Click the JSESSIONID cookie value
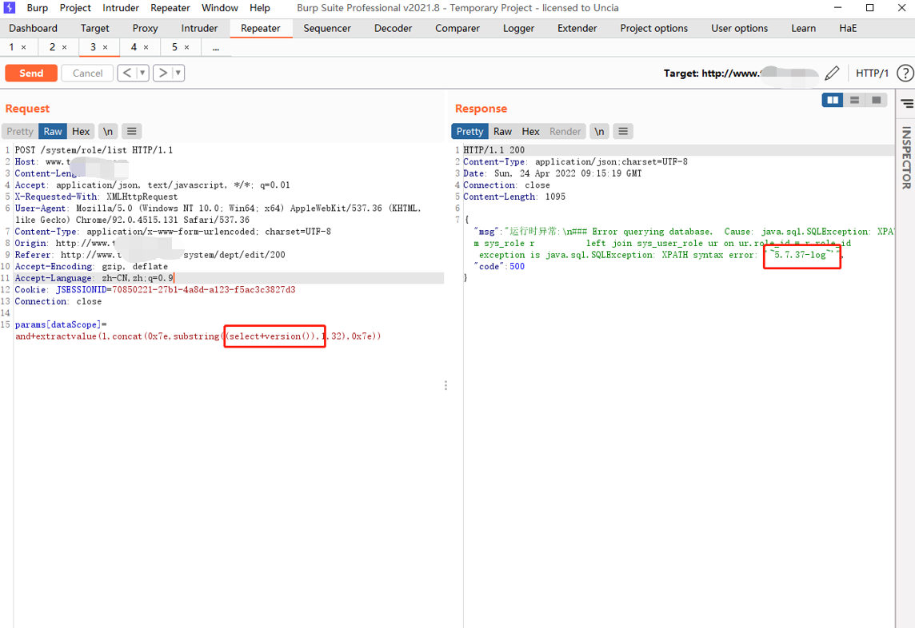This screenshot has width=915, height=628. pos(204,290)
